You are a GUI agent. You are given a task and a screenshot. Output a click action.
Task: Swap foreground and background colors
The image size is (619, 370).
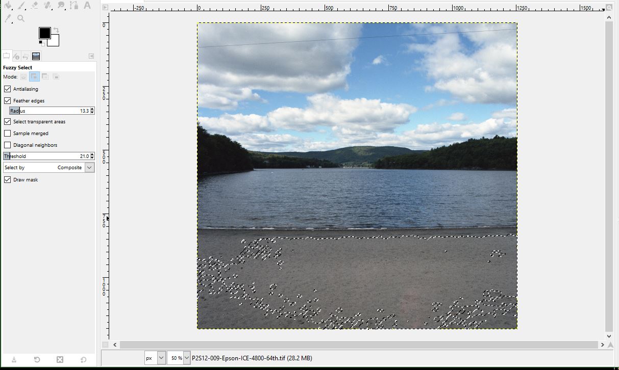click(x=56, y=30)
